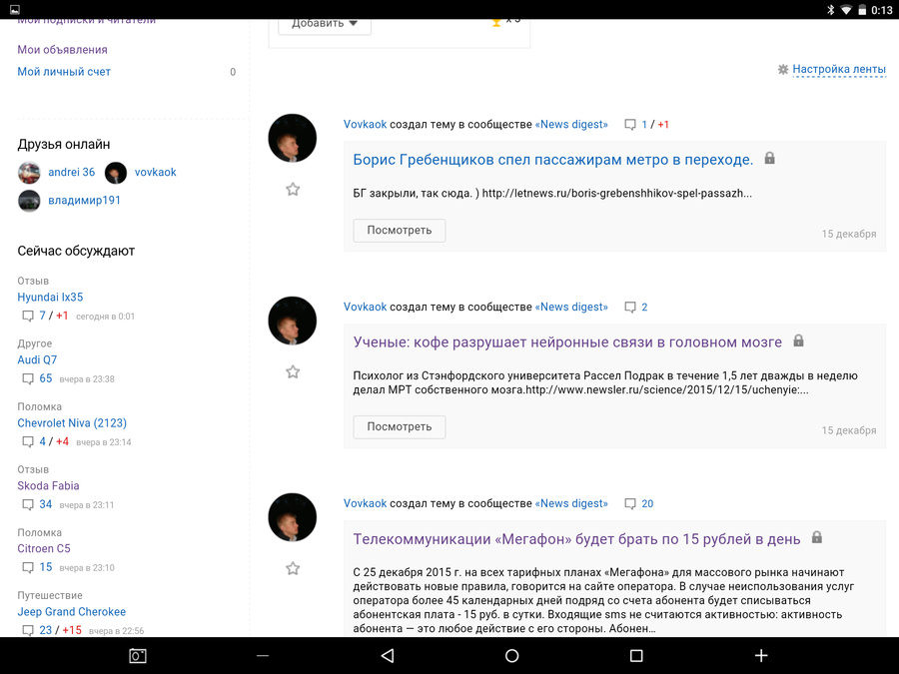Click Посмотреть under the кофе post
Viewport: 899px width, 674px height.
click(399, 427)
